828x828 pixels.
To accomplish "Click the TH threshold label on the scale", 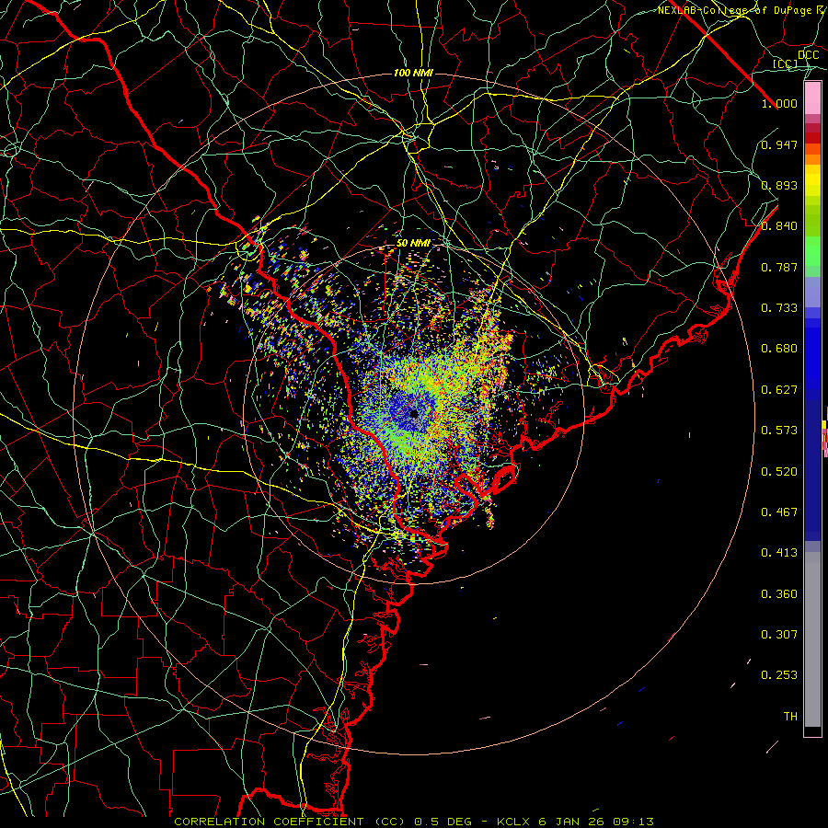I will pyautogui.click(x=790, y=717).
